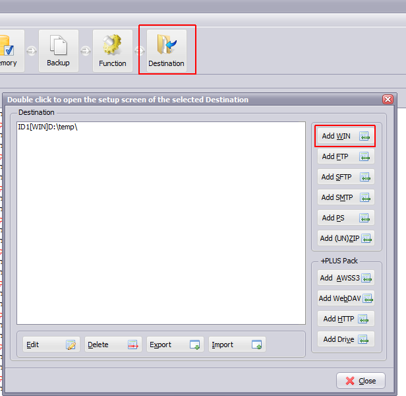
Task: Open the Destination toolbar step
Action: [x=166, y=51]
